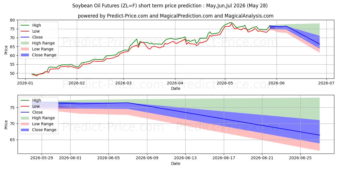Select the Close Range blue swatch in top legend
The image size is (340, 170).
25,55
